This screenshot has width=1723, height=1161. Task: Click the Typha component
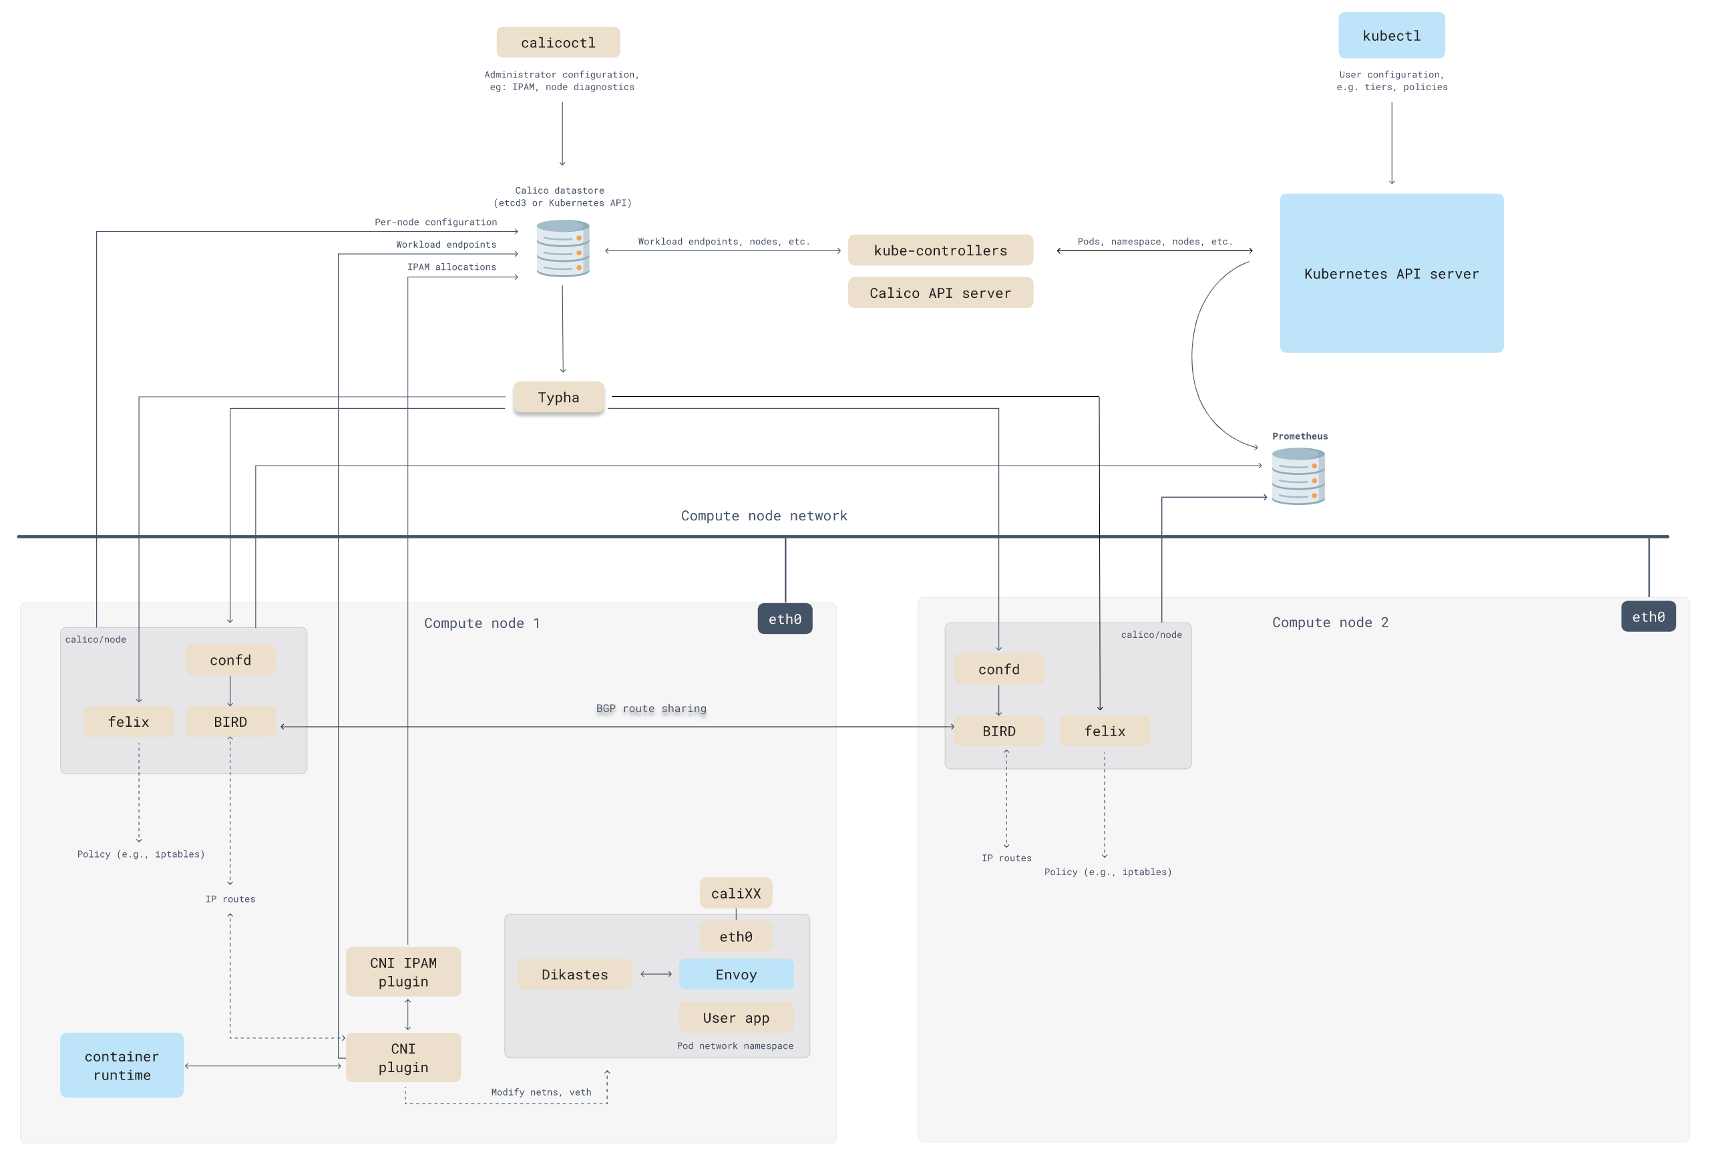[558, 397]
